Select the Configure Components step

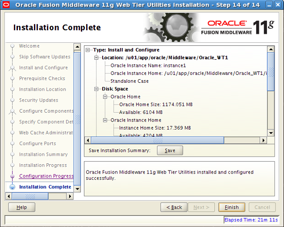pyautogui.click(x=46, y=111)
